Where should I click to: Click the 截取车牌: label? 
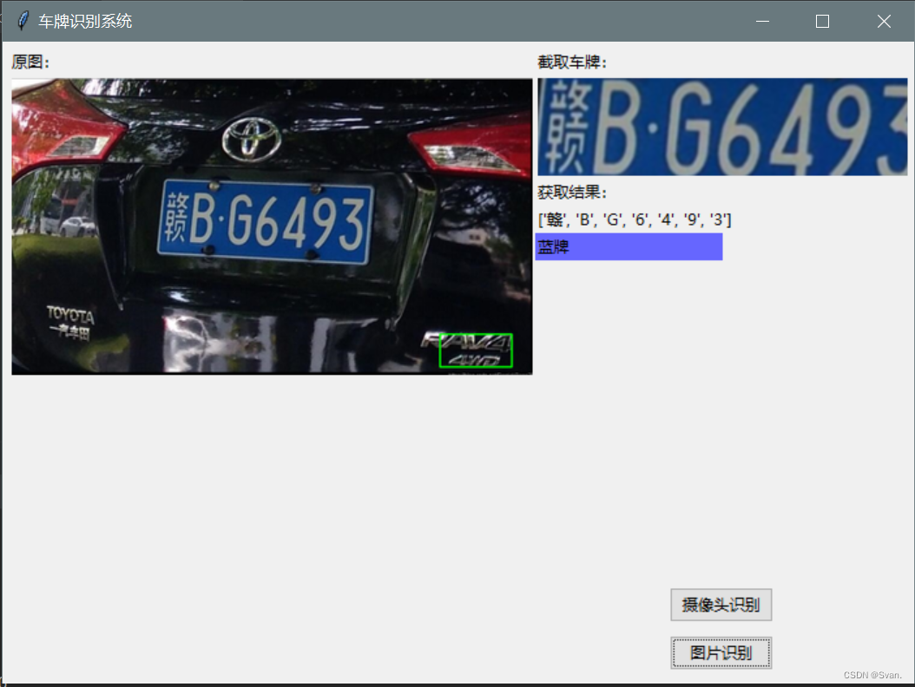pyautogui.click(x=572, y=62)
